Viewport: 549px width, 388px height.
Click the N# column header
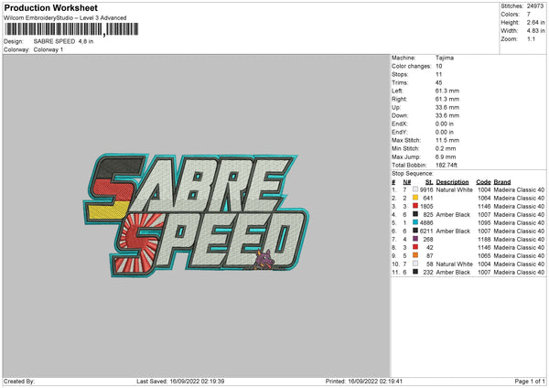[406, 181]
